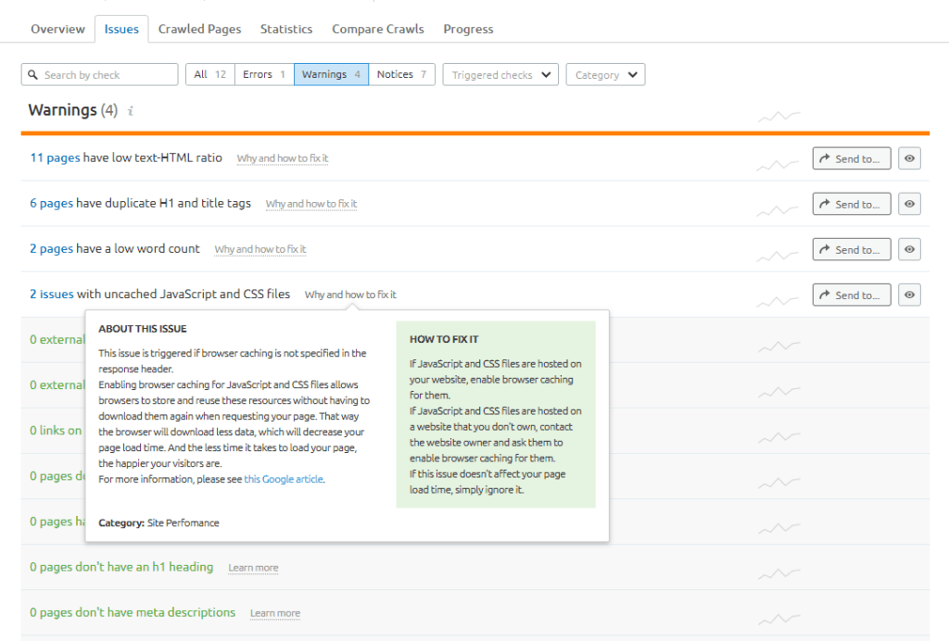Screen dimensions: 949x641
Task: Click the search magnifier icon in search box
Action: coord(33,75)
